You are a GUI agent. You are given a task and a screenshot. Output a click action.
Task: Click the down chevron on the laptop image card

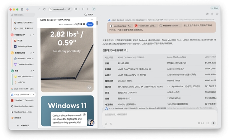click(90, 88)
